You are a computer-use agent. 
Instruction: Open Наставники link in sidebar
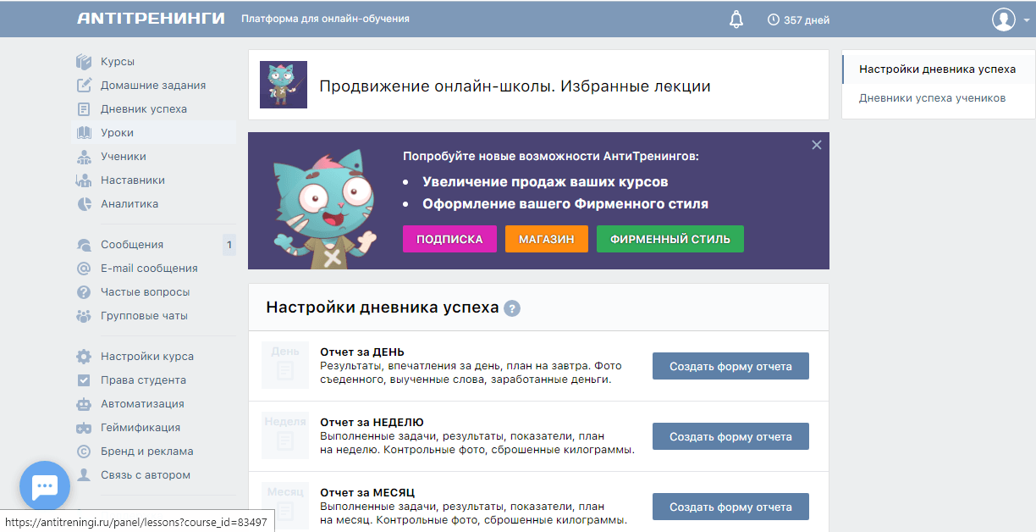[x=133, y=180]
